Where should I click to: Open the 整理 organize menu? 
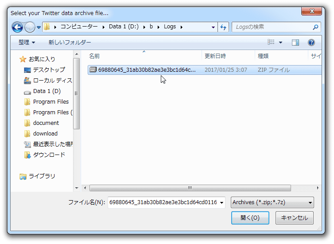pos(27,43)
